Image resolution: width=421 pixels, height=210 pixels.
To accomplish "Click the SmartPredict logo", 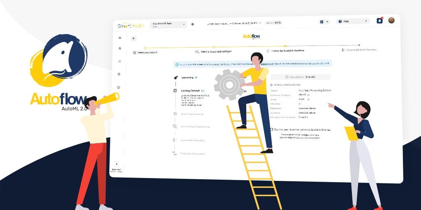I will 131,26.
